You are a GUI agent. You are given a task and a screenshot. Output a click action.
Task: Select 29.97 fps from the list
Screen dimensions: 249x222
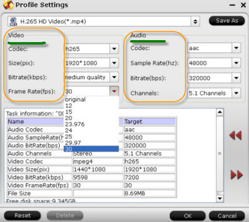pyautogui.click(x=91, y=143)
